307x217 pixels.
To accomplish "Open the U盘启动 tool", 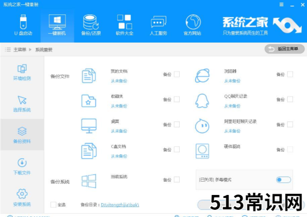I will coord(23,25).
